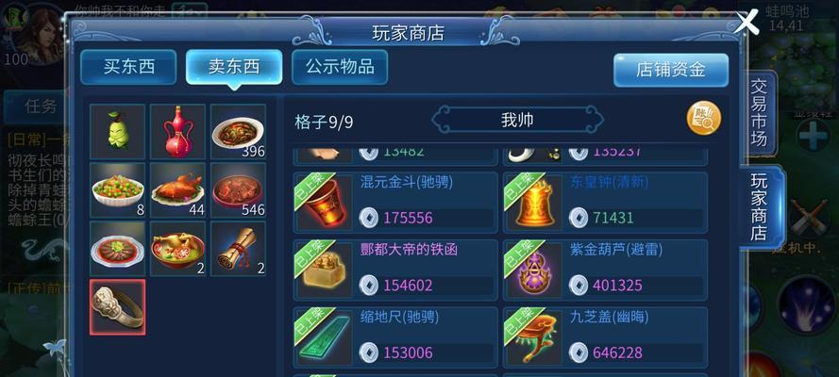Select the braised meat dish with 546
Screen dimensions: 839x377
tap(238, 190)
